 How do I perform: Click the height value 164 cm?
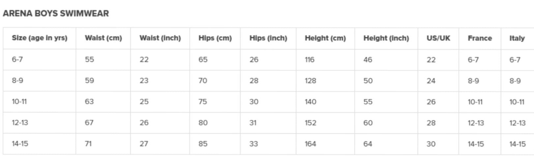pyautogui.click(x=310, y=144)
